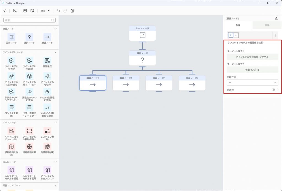Choose the 属性設定 node icon
282x191 pixels.
47,61
